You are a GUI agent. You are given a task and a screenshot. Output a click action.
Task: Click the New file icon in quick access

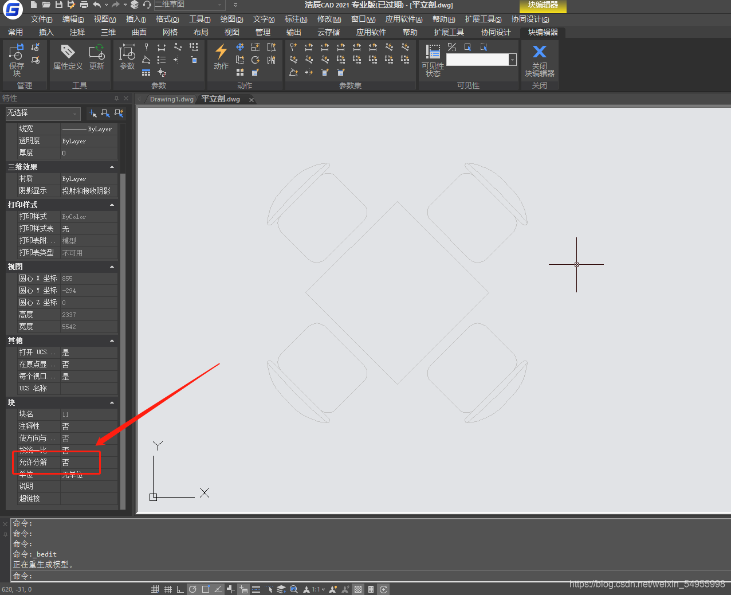[34, 5]
